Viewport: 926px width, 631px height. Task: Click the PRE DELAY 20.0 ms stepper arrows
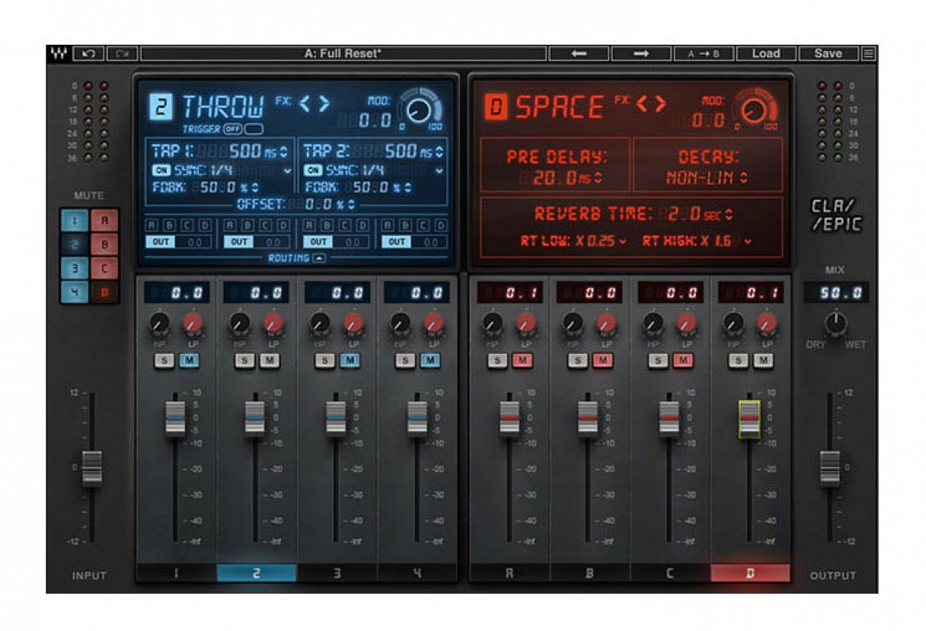click(x=597, y=178)
